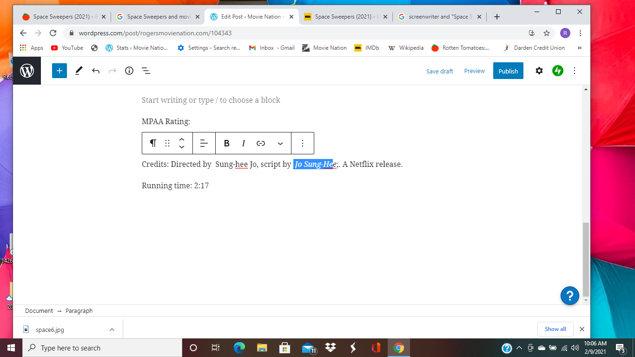Insert link with chain icon

[x=261, y=143]
